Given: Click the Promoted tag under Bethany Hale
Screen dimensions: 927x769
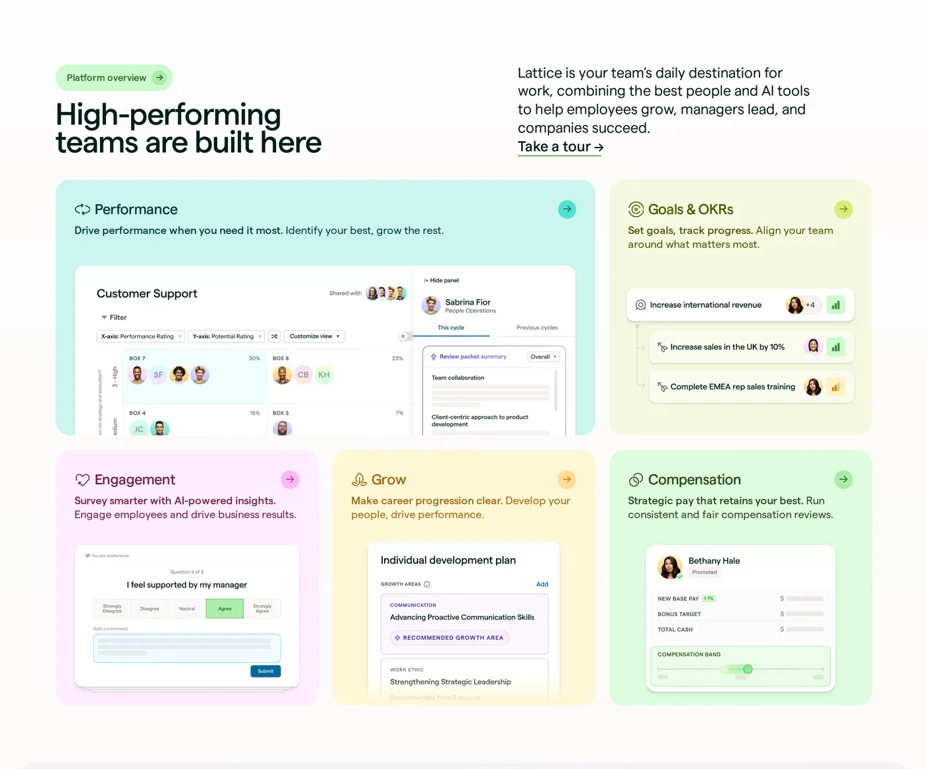Looking at the screenshot, I should click(705, 572).
